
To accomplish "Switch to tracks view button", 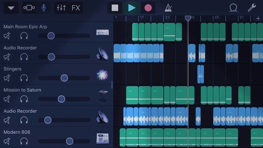I will coord(29,8).
